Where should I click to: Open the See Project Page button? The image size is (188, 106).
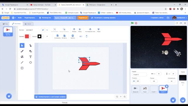pos(103,18)
